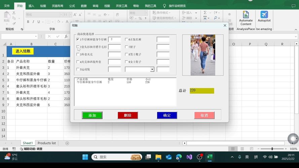The image size is (299, 168).
Task: Open Outlook from the taskbar
Action: [x=169, y=157]
